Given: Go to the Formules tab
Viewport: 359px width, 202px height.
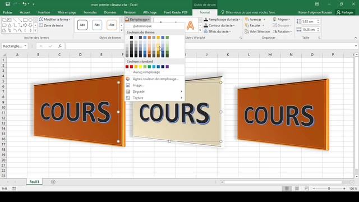Looking at the screenshot, I should point(90,12).
